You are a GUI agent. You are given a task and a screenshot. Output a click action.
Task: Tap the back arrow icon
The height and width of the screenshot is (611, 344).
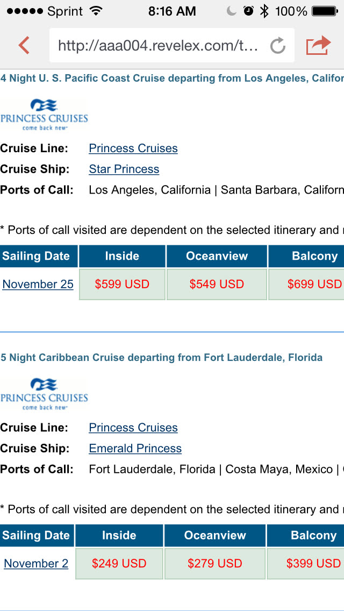[x=24, y=45]
